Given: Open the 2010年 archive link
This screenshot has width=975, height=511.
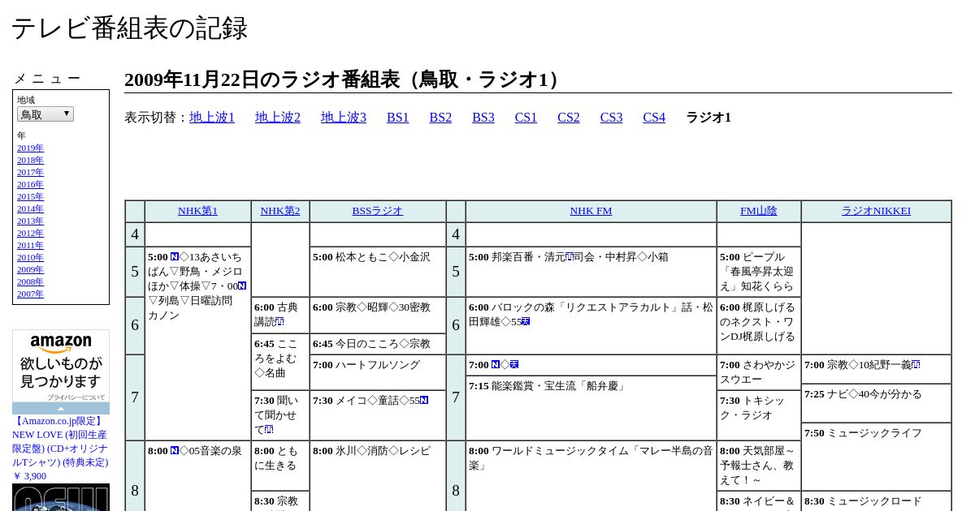Looking at the screenshot, I should point(30,258).
